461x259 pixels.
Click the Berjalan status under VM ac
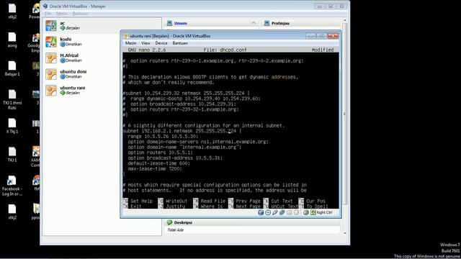(73, 28)
